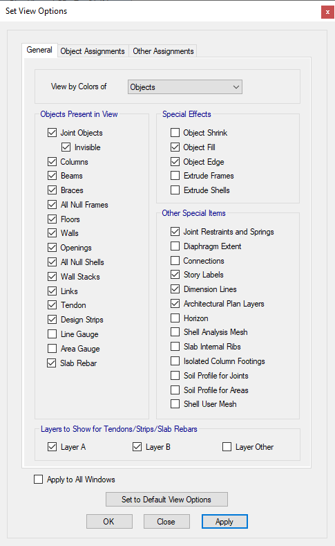Select the General tab
This screenshot has width=335, height=546.
point(39,50)
